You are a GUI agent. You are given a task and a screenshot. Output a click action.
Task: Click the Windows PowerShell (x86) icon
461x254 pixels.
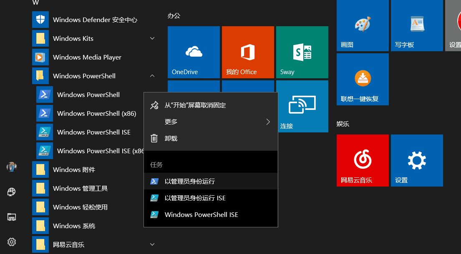click(x=44, y=114)
